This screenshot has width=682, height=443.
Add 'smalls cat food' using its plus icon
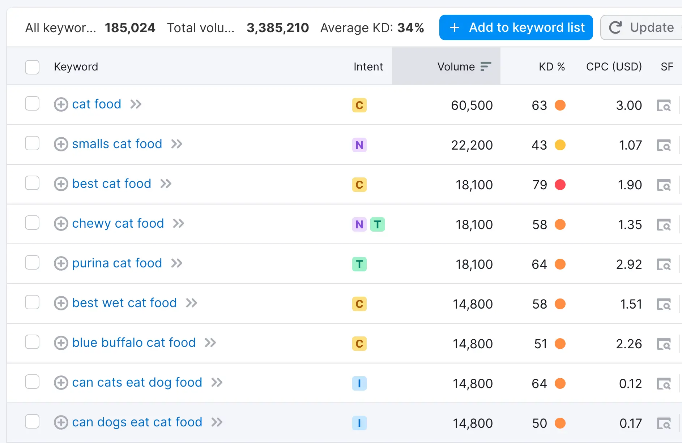(61, 144)
